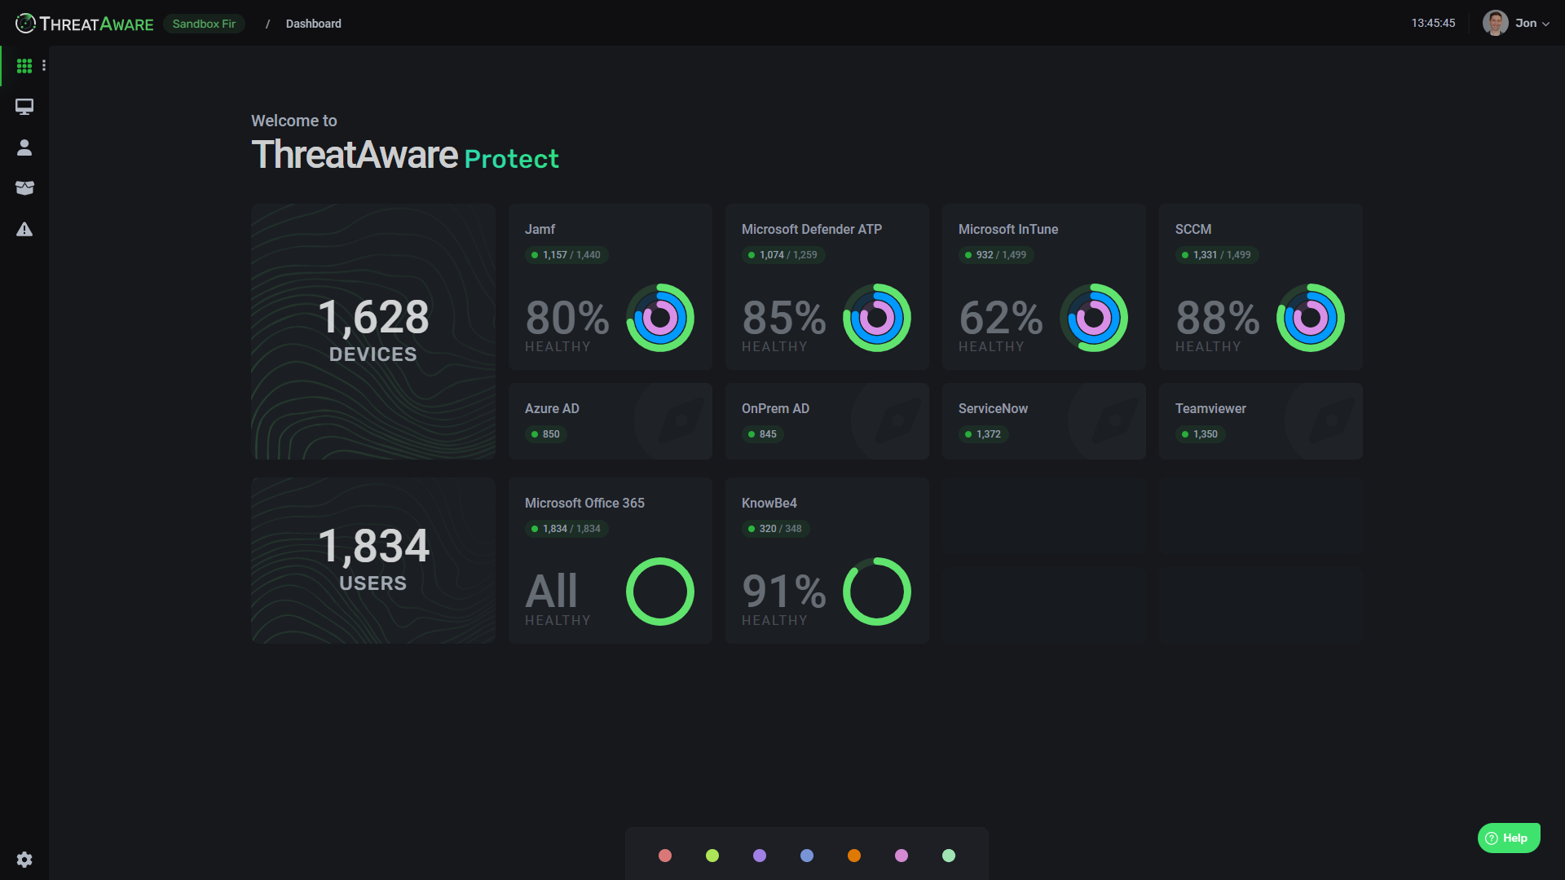The height and width of the screenshot is (880, 1565).
Task: Select the purple color swatch
Action: [x=759, y=856]
